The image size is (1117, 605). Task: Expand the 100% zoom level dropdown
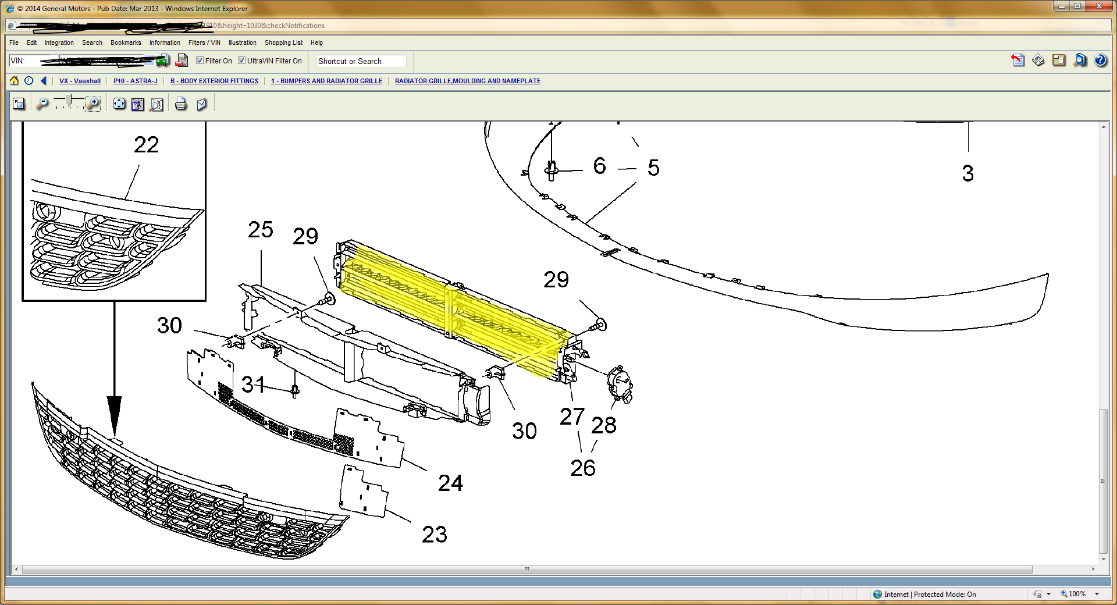tap(1097, 594)
